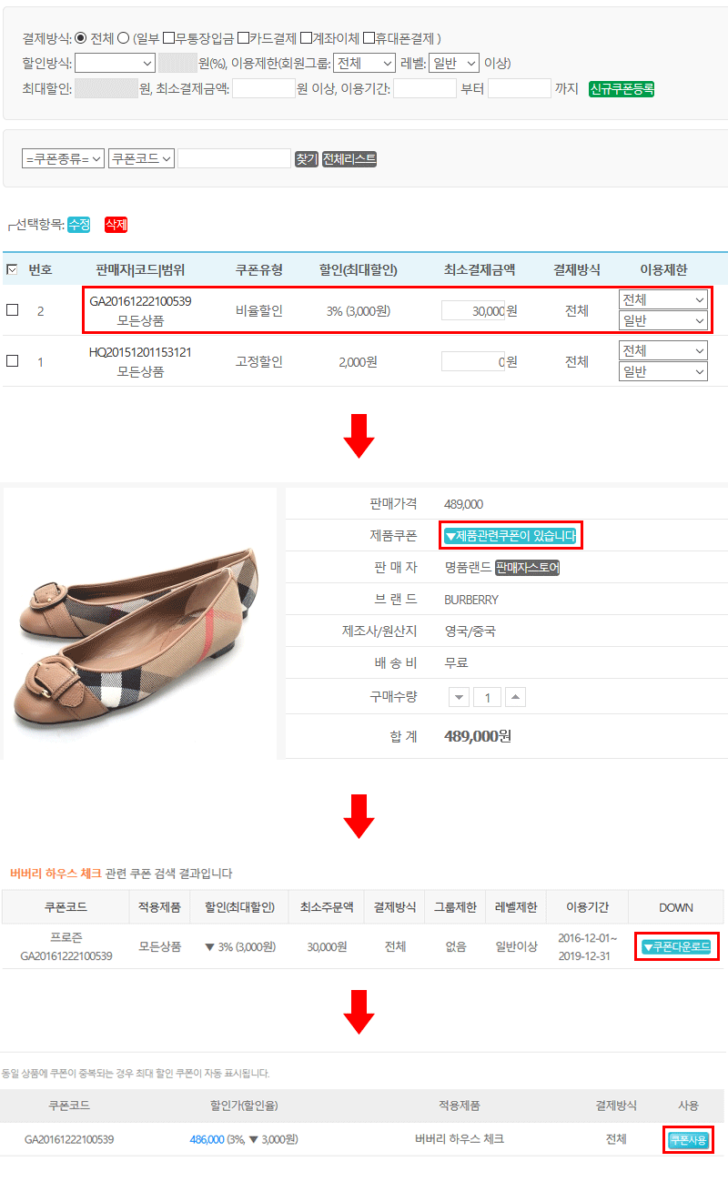Click the green 신규쿠폰등록 button
Viewport: 728px width, 1182px height.
[x=622, y=89]
